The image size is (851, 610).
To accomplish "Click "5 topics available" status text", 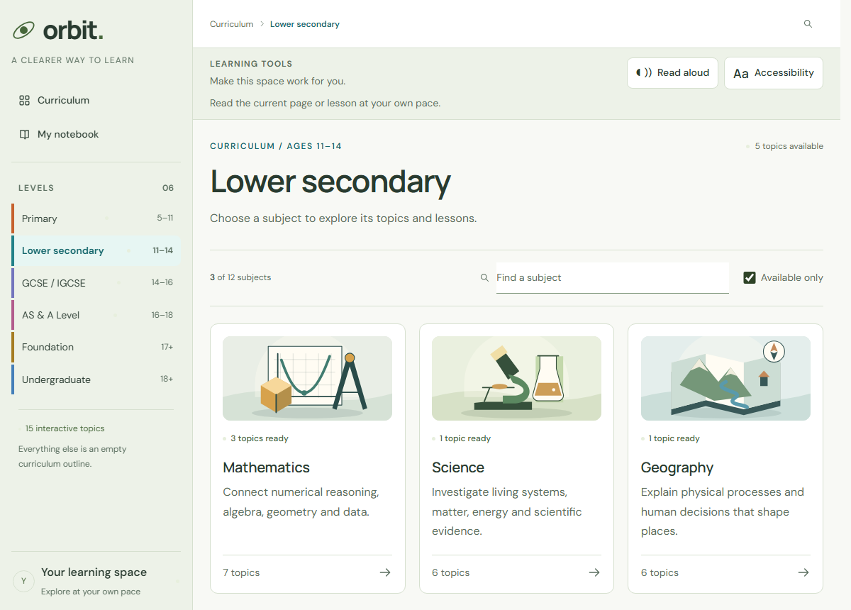I will (x=789, y=146).
